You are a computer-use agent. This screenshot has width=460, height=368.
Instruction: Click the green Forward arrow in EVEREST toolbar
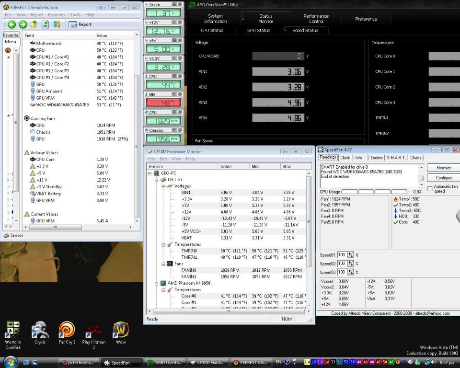[x=23, y=24]
